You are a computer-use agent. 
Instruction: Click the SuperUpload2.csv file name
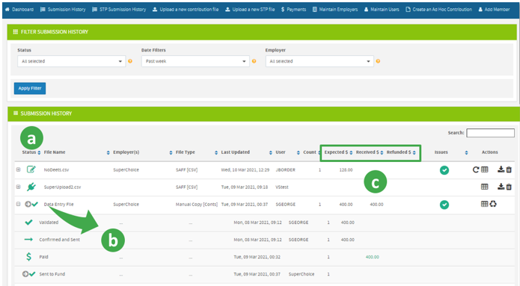pyautogui.click(x=62, y=187)
